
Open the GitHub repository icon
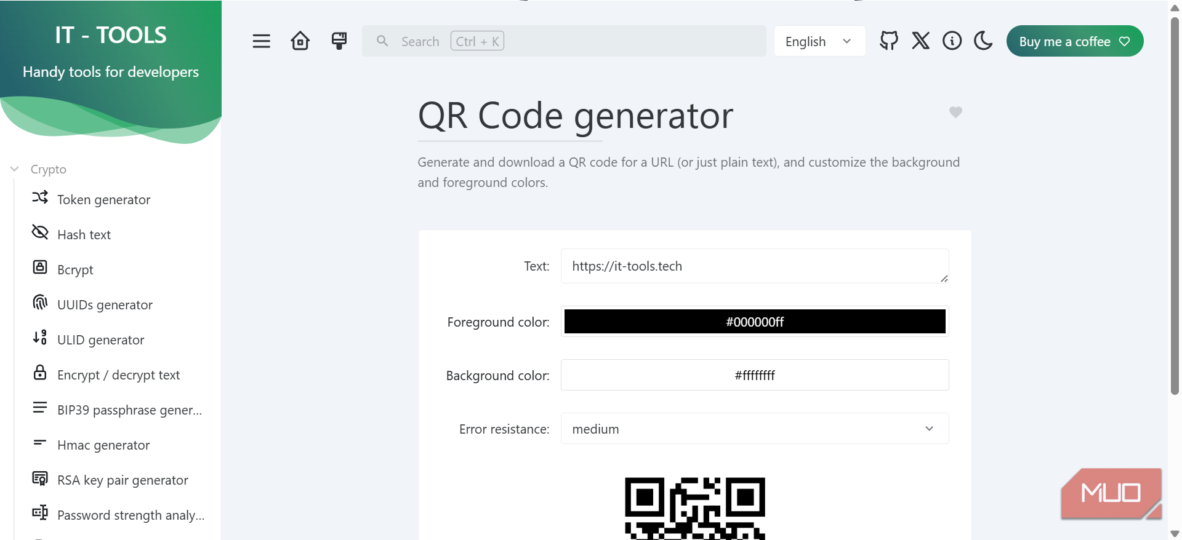(x=889, y=41)
